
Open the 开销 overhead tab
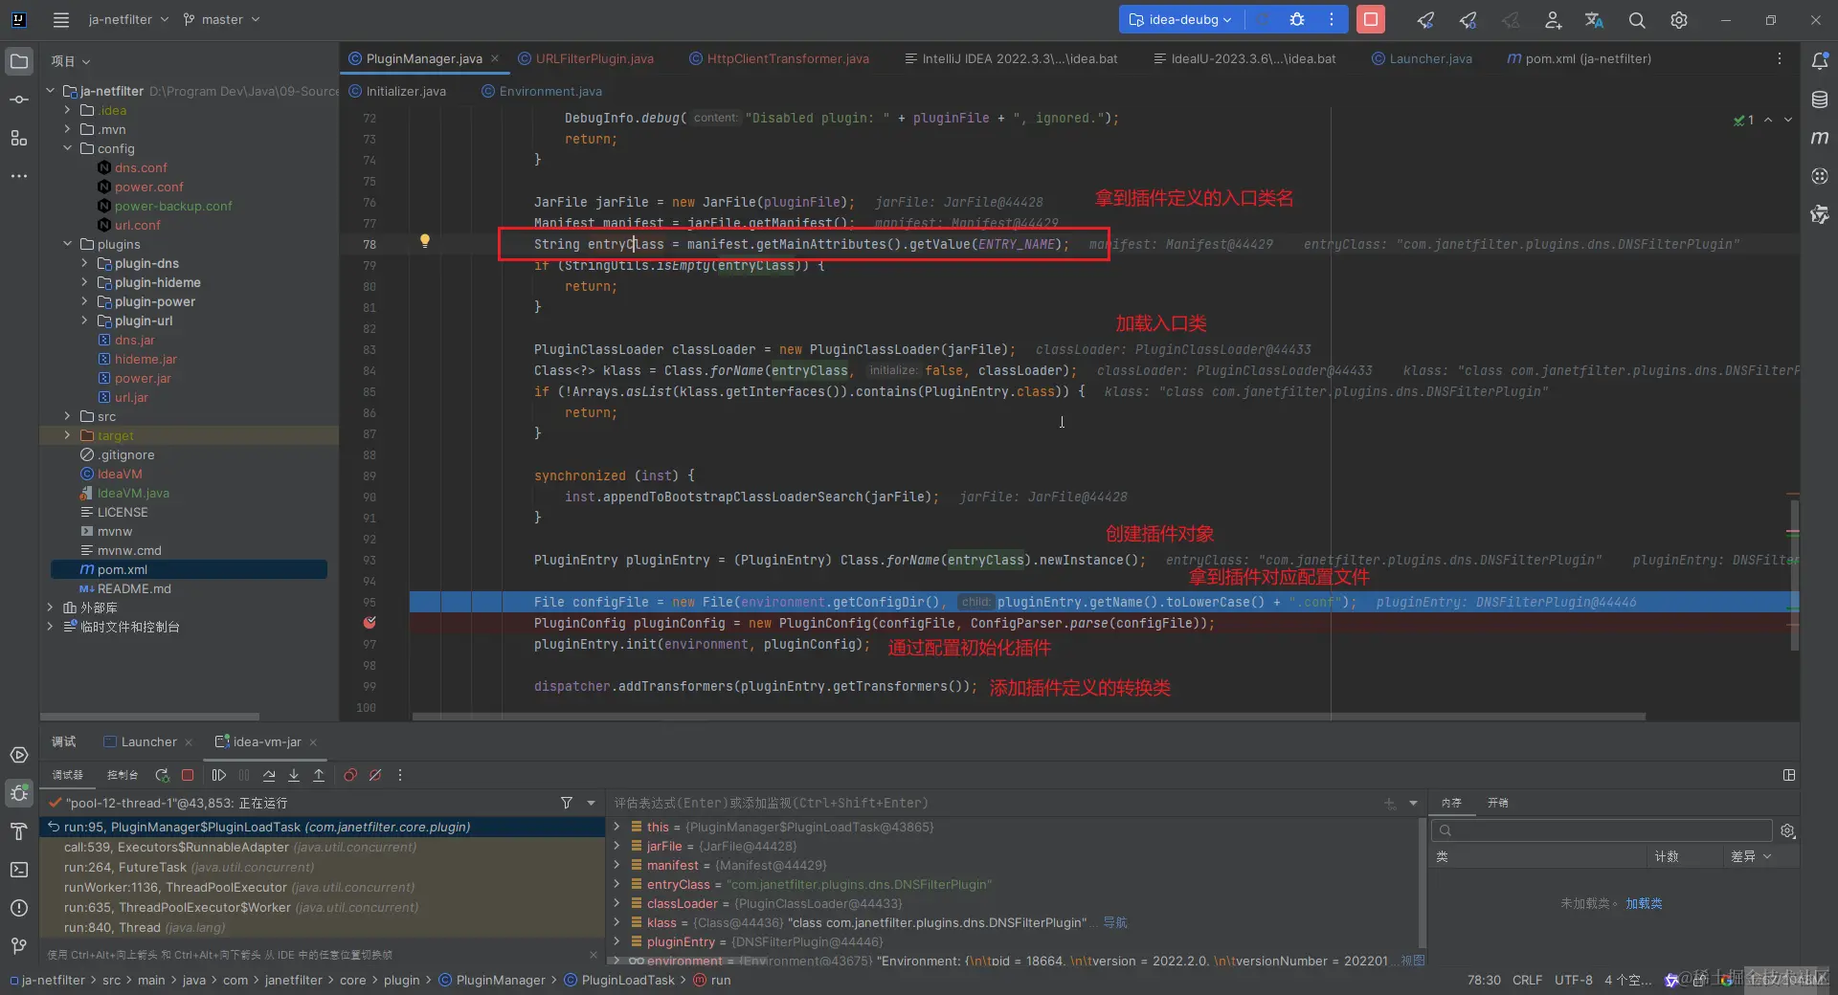click(x=1498, y=803)
